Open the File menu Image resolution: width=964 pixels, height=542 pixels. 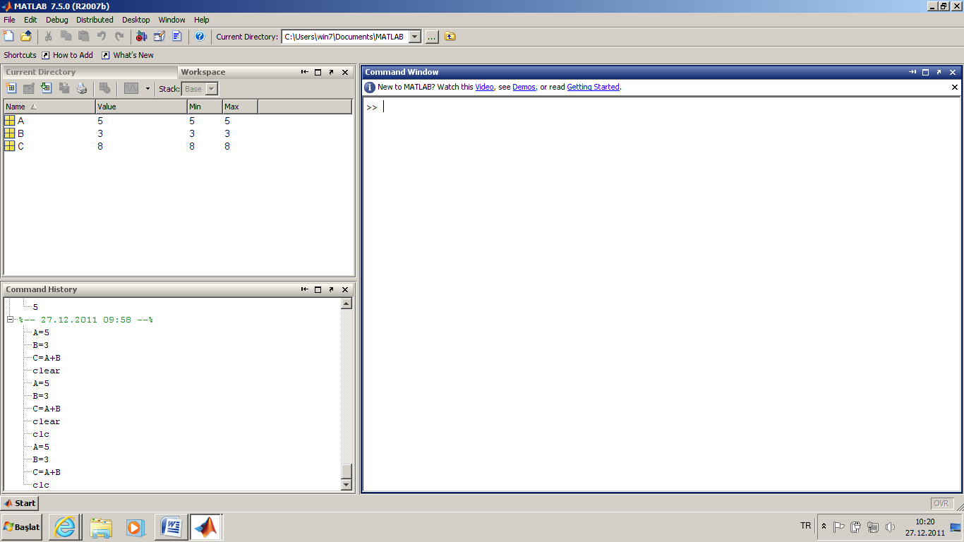[x=9, y=20]
